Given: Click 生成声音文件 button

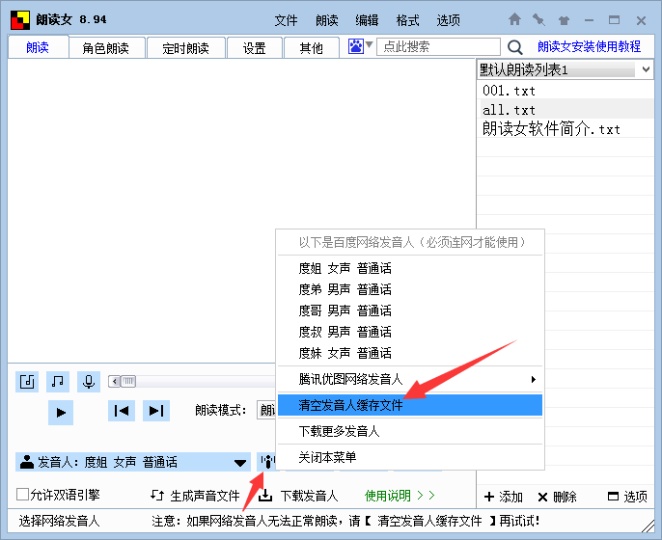Looking at the screenshot, I should [x=195, y=496].
